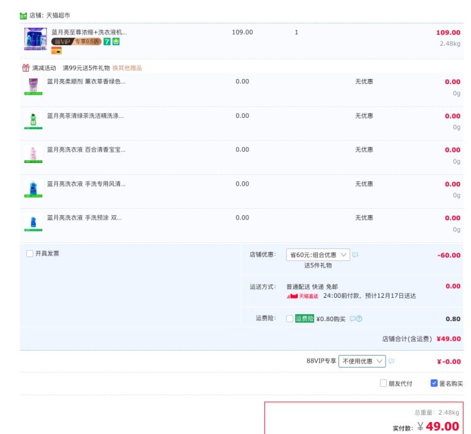The height and width of the screenshot is (434, 471).
Task: Click the 普通配送 快递 免邮 shipping text
Action: [x=312, y=287]
